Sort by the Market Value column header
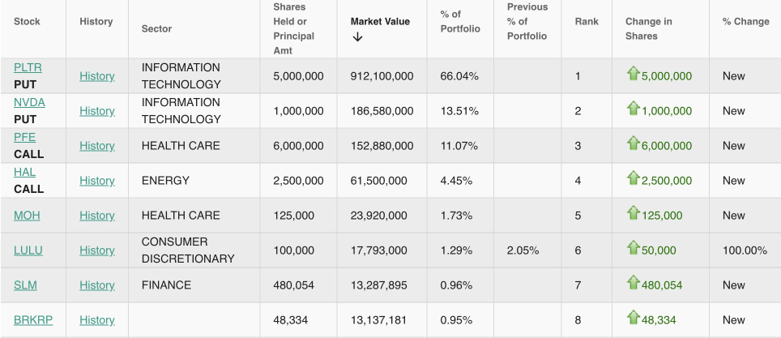 380,21
